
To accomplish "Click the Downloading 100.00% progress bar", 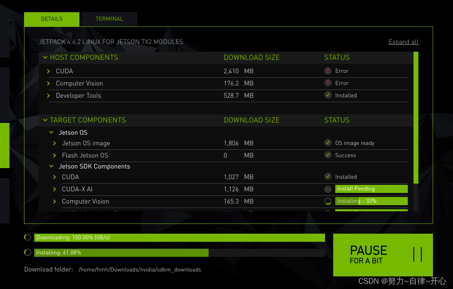I will click(x=179, y=238).
